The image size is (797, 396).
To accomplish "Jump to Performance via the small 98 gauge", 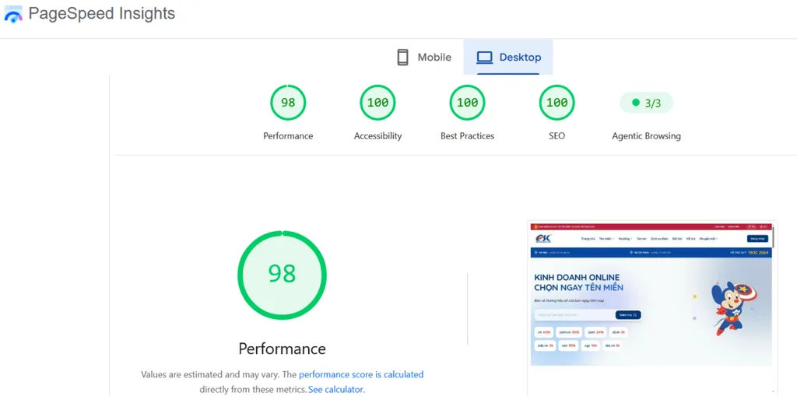I will 288,103.
